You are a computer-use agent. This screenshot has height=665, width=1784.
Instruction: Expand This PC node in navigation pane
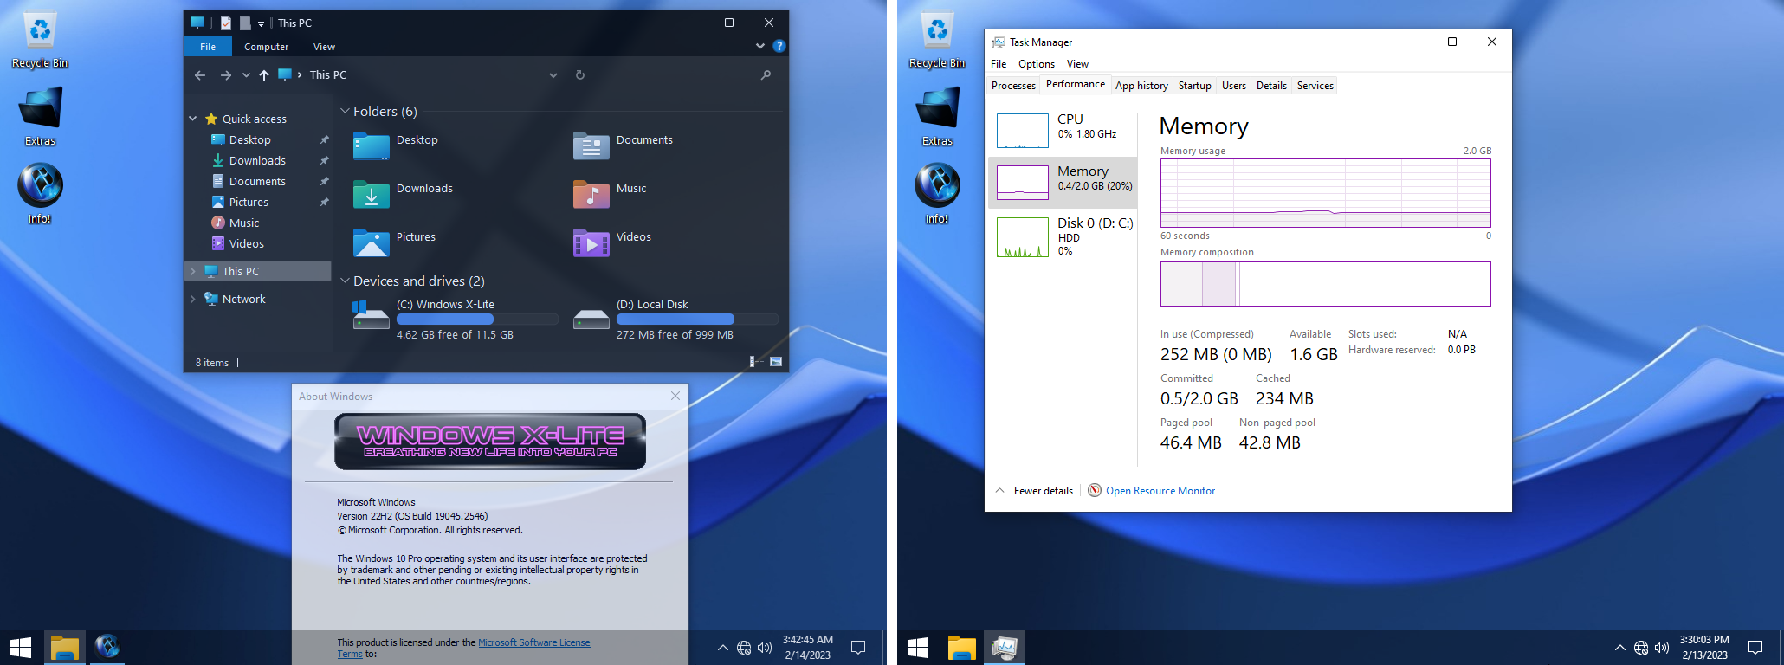pyautogui.click(x=193, y=271)
